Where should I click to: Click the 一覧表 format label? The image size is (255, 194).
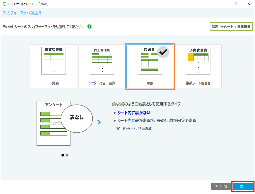pos(54,83)
